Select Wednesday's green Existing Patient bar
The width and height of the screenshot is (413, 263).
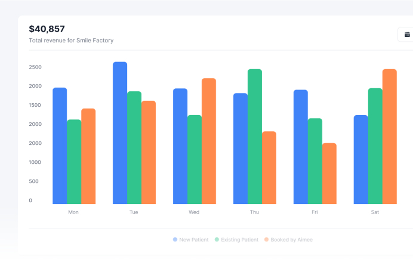coord(195,160)
